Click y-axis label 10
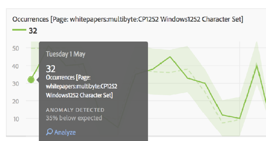 click(x=16, y=119)
